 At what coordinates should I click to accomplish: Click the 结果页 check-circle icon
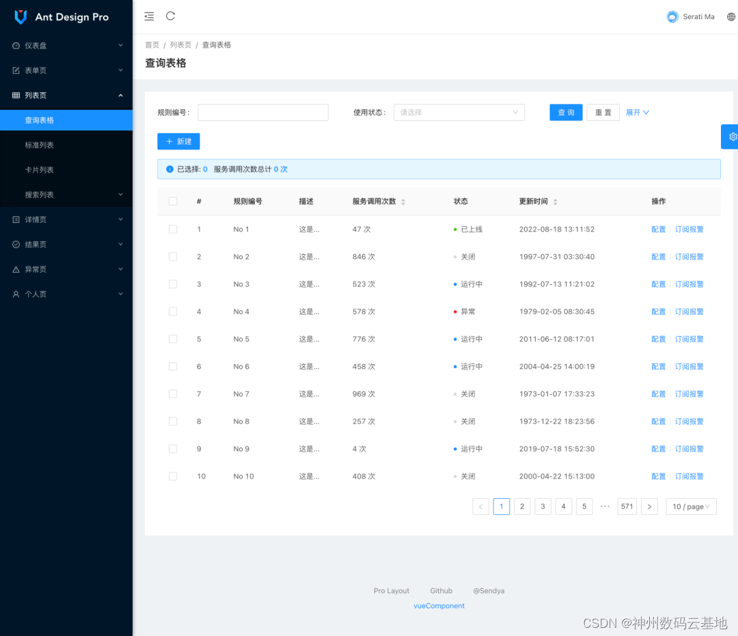pos(16,245)
